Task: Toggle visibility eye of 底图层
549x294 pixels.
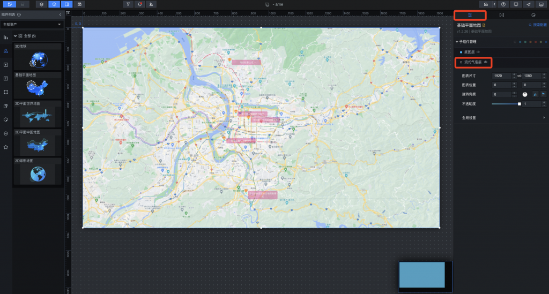Action: [x=478, y=52]
